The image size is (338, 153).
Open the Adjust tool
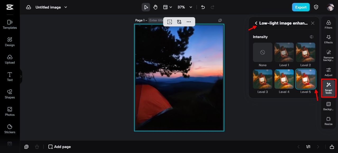point(328,72)
